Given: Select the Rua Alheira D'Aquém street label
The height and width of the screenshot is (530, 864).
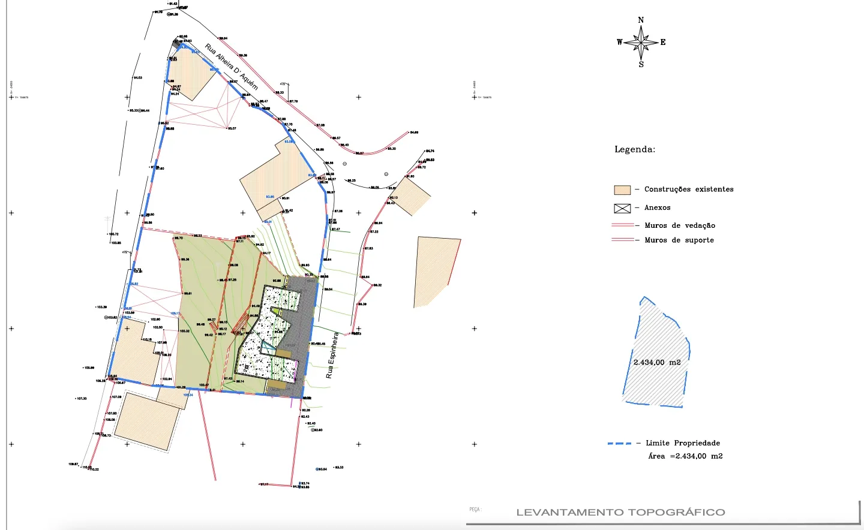Looking at the screenshot, I should coord(232,67).
